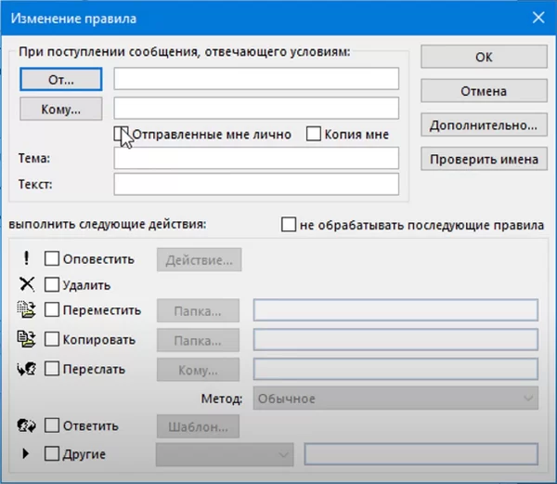Viewport: 557px width, 484px height.
Task: Enable the 'Отправленные мне лично' checkbox
Action: (x=121, y=134)
